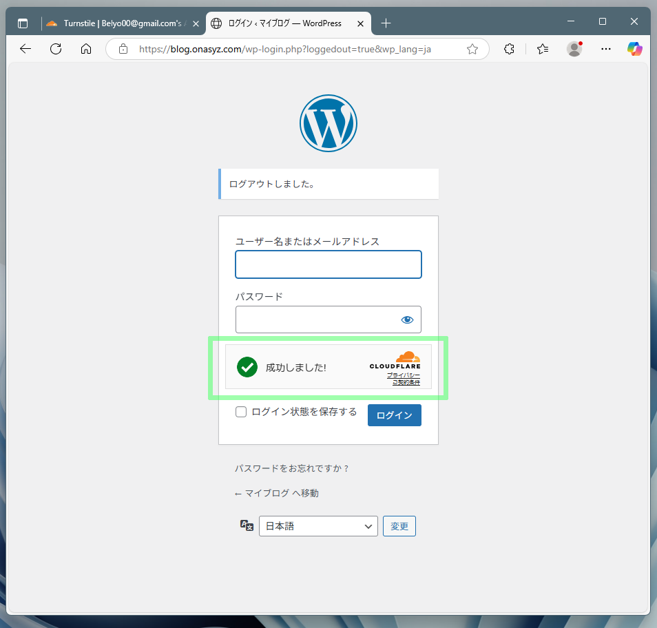Screen dimensions: 657x628
Task: Click the browser address bar URL
Action: click(x=285, y=49)
